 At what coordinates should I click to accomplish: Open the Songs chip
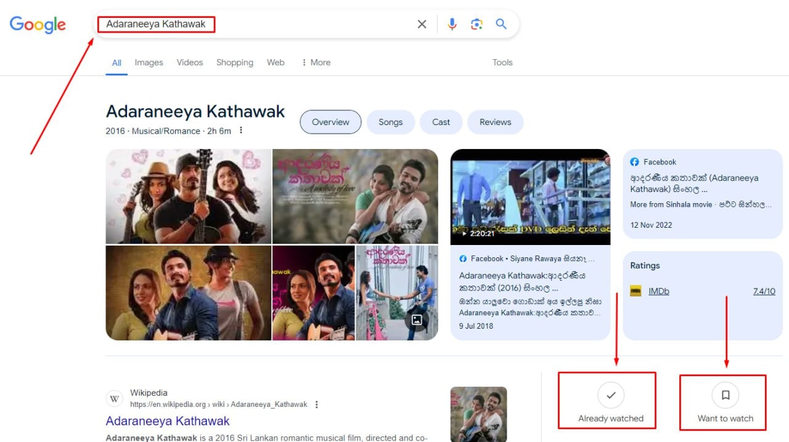pyautogui.click(x=390, y=122)
